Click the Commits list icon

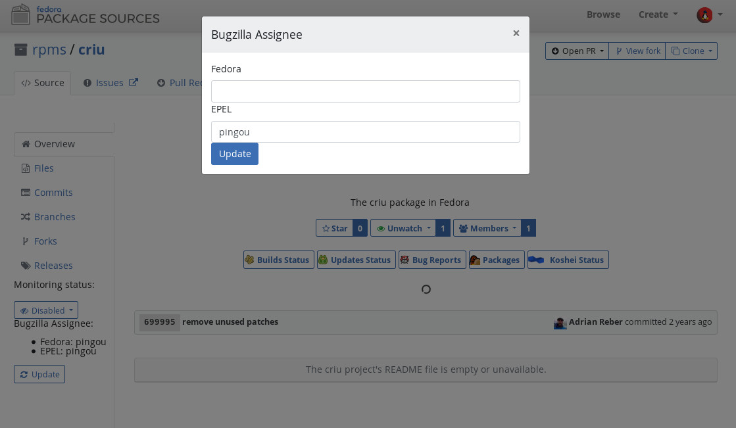pyautogui.click(x=26, y=193)
